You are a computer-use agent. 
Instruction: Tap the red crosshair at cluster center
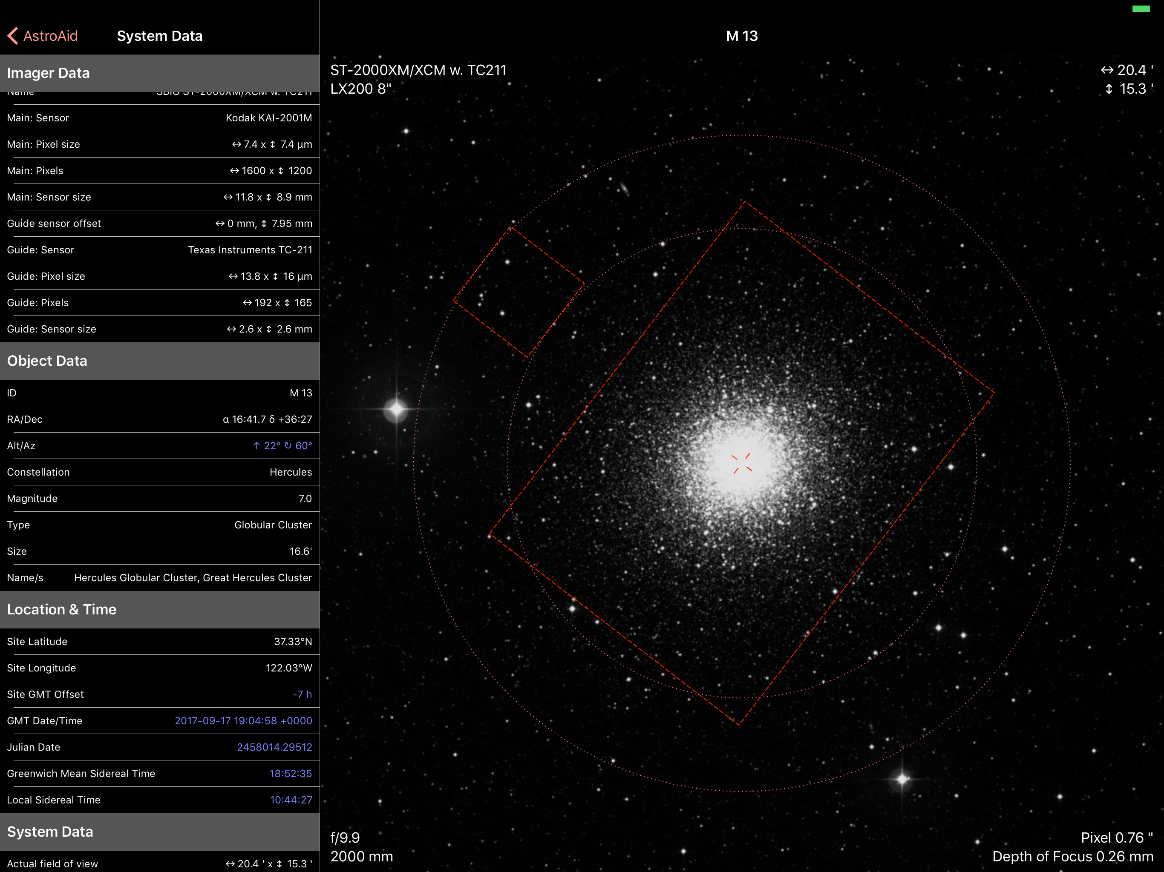(x=742, y=463)
